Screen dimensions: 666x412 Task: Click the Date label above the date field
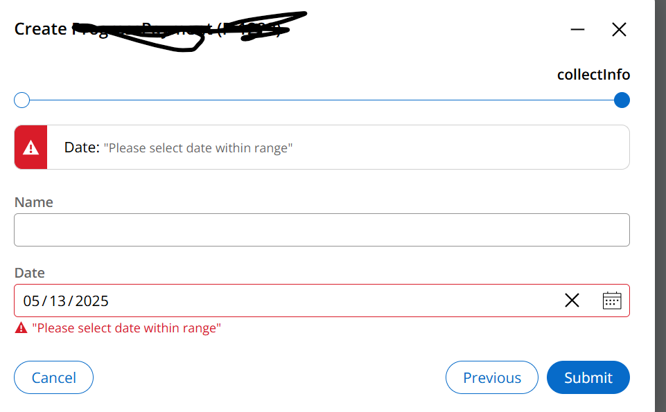tap(30, 273)
